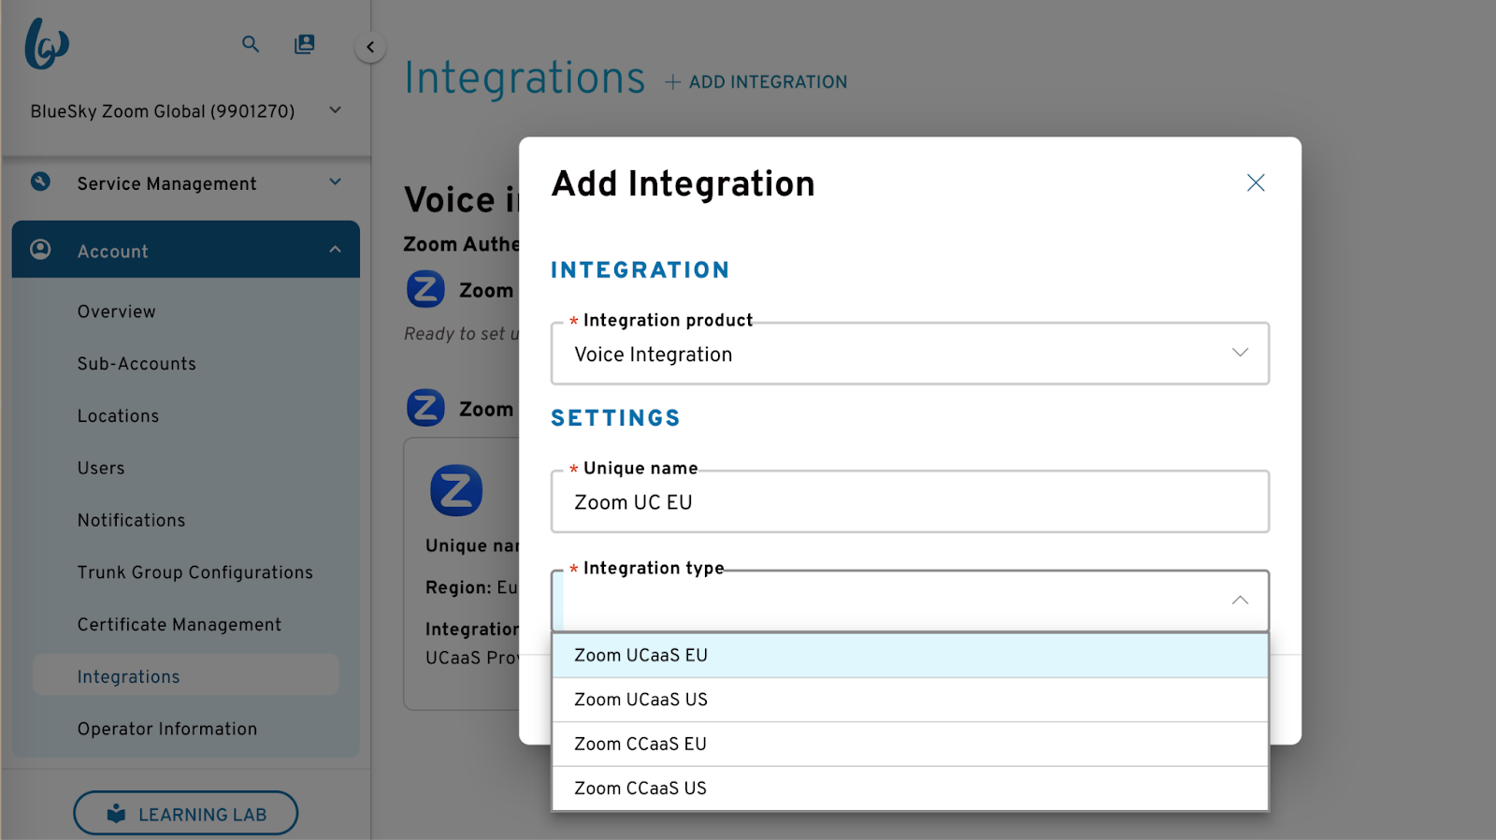Click the Add Integration dialog title
The width and height of the screenshot is (1496, 840).
(683, 184)
